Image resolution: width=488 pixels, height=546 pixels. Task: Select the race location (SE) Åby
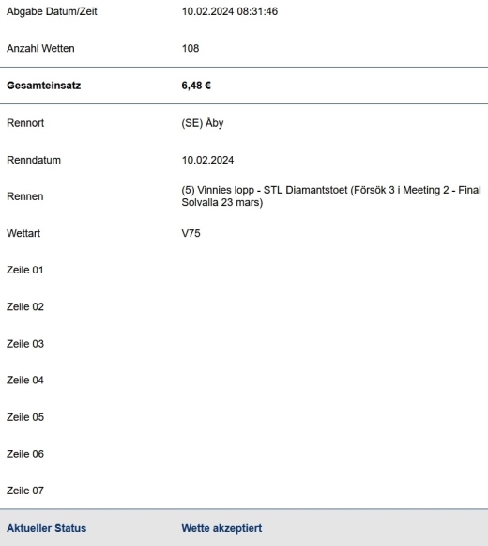pos(203,123)
